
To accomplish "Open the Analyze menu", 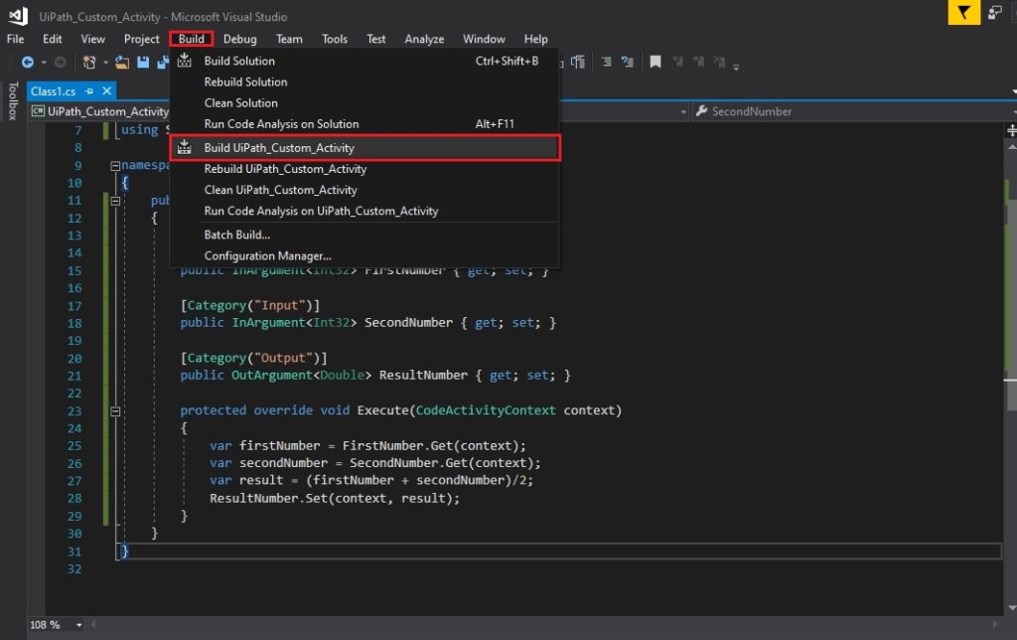I will pyautogui.click(x=424, y=39).
